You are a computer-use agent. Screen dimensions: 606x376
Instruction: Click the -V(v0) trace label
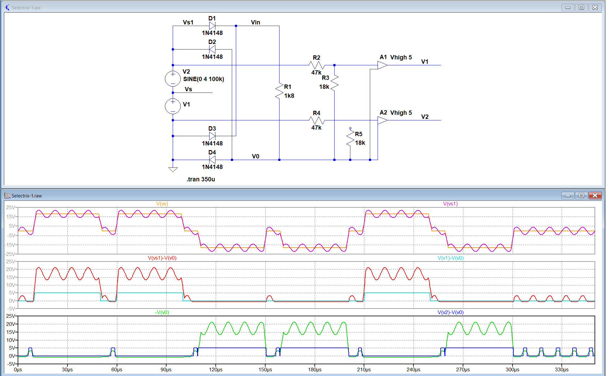[x=162, y=312]
